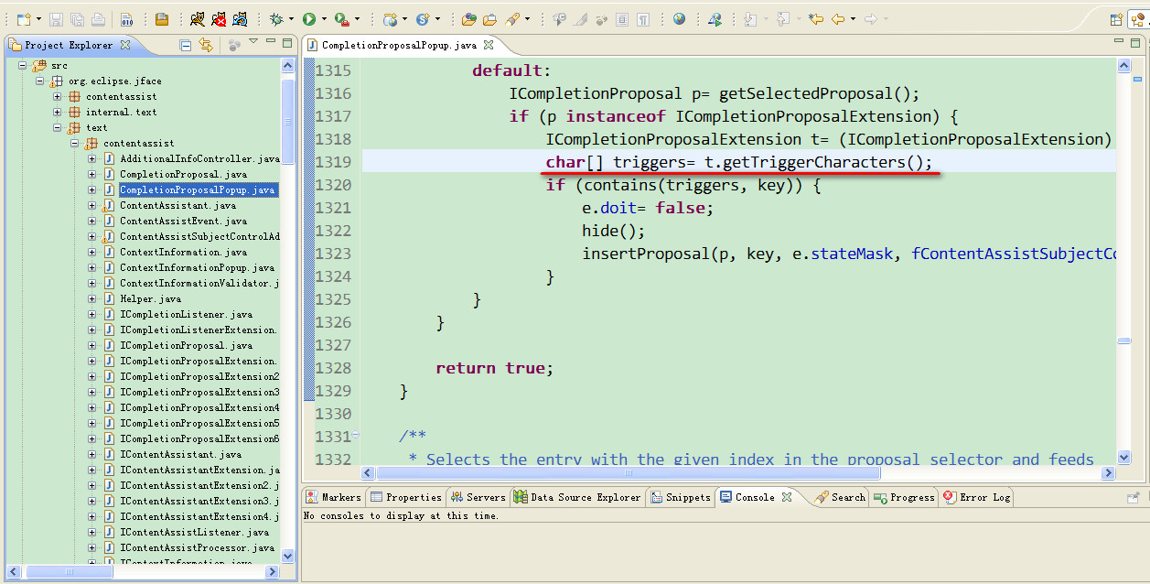Select IContentAssistProcessor.java in the tree

[197, 547]
